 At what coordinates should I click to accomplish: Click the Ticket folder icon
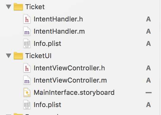click(x=18, y=7)
